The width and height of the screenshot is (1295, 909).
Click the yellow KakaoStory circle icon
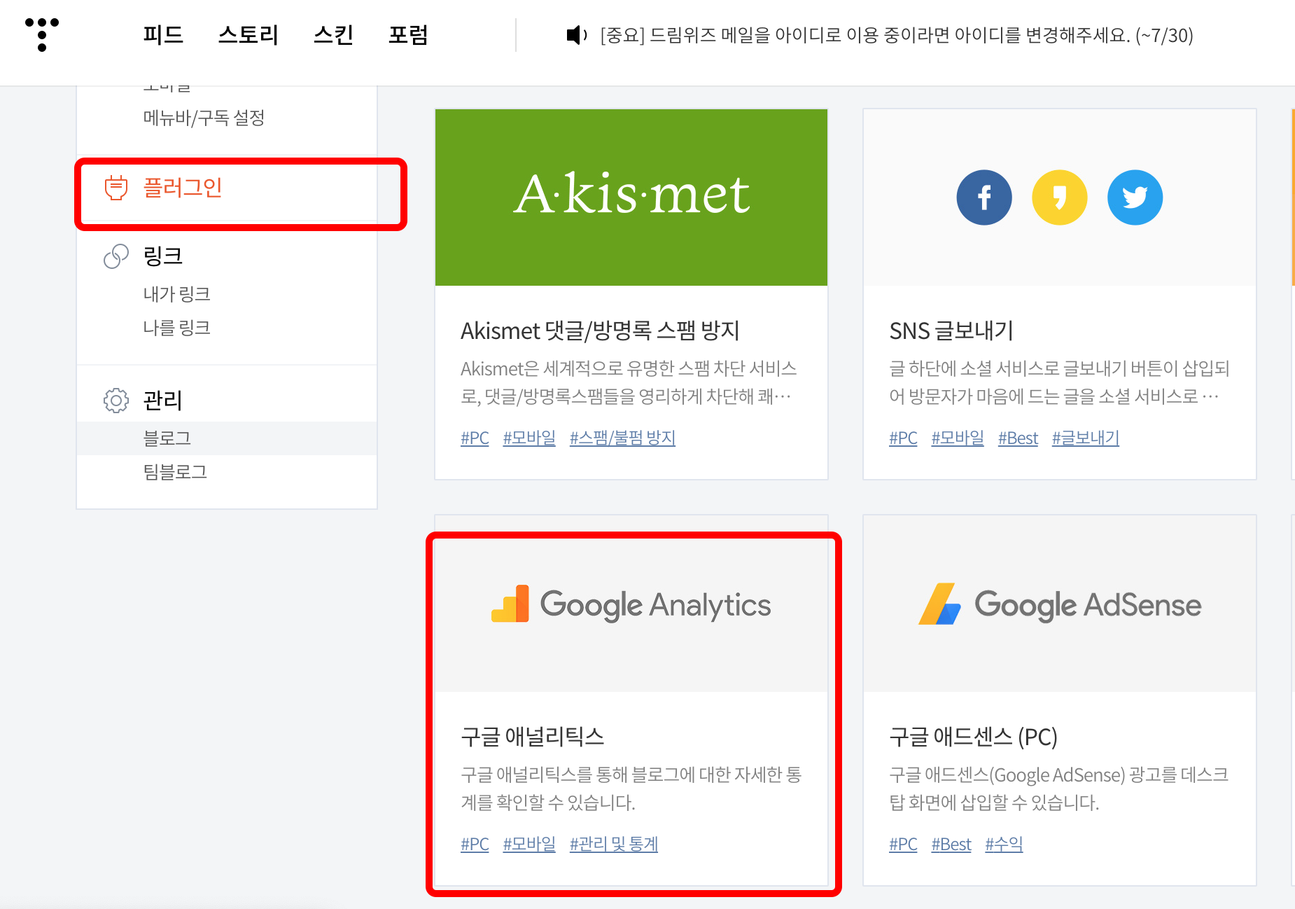coord(1060,197)
